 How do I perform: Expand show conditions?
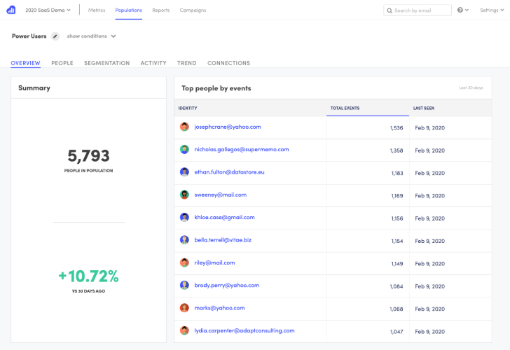[x=91, y=36]
